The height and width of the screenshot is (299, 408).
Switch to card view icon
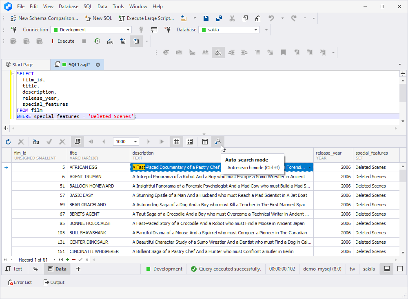pyautogui.click(x=190, y=142)
